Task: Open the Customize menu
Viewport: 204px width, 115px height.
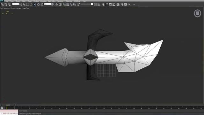Action: tap(69, 1)
